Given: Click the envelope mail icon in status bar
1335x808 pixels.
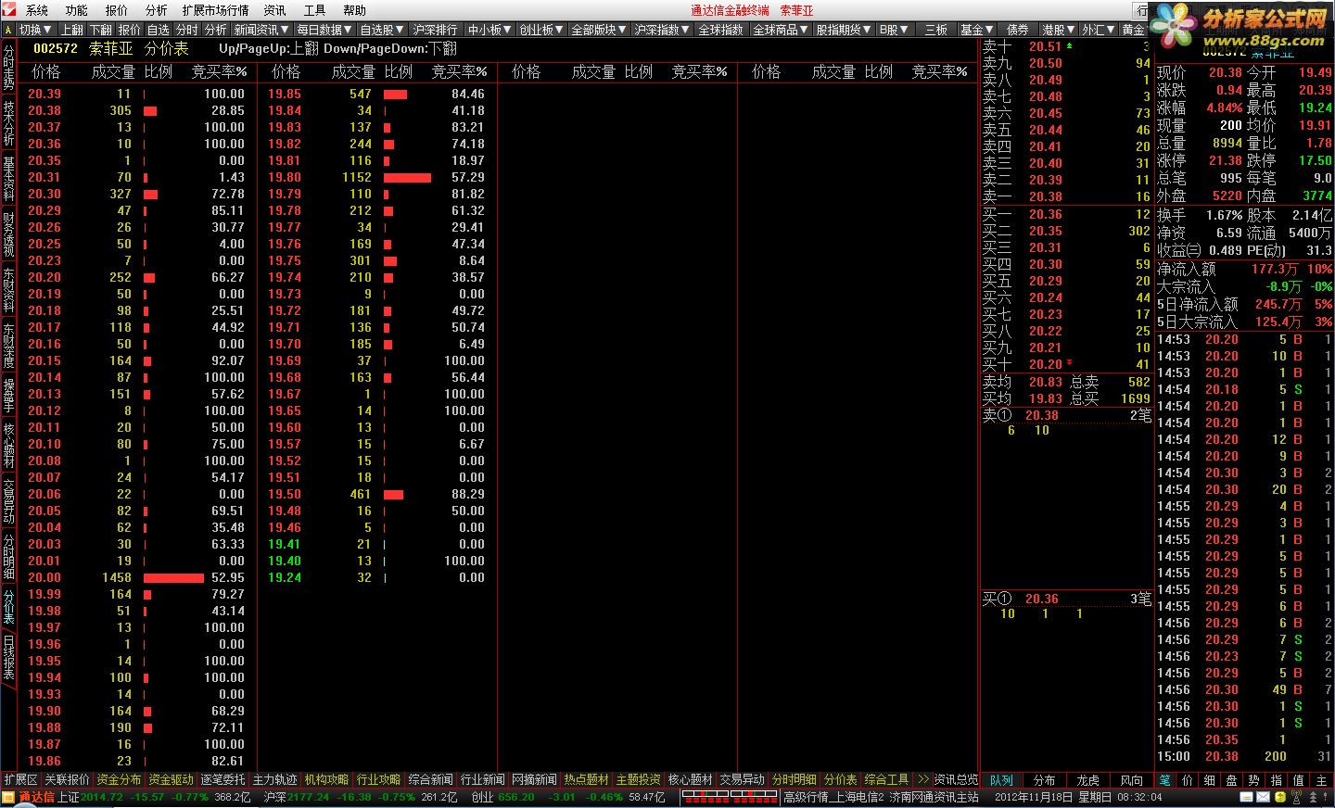Looking at the screenshot, I should coord(1263,797).
